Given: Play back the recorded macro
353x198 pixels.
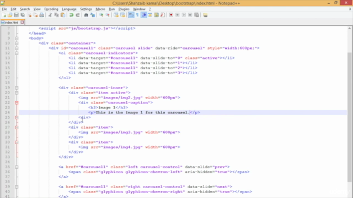Looking at the screenshot, I should click(x=184, y=15).
